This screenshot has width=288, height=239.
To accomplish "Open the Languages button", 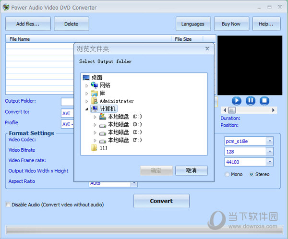I will click(193, 24).
